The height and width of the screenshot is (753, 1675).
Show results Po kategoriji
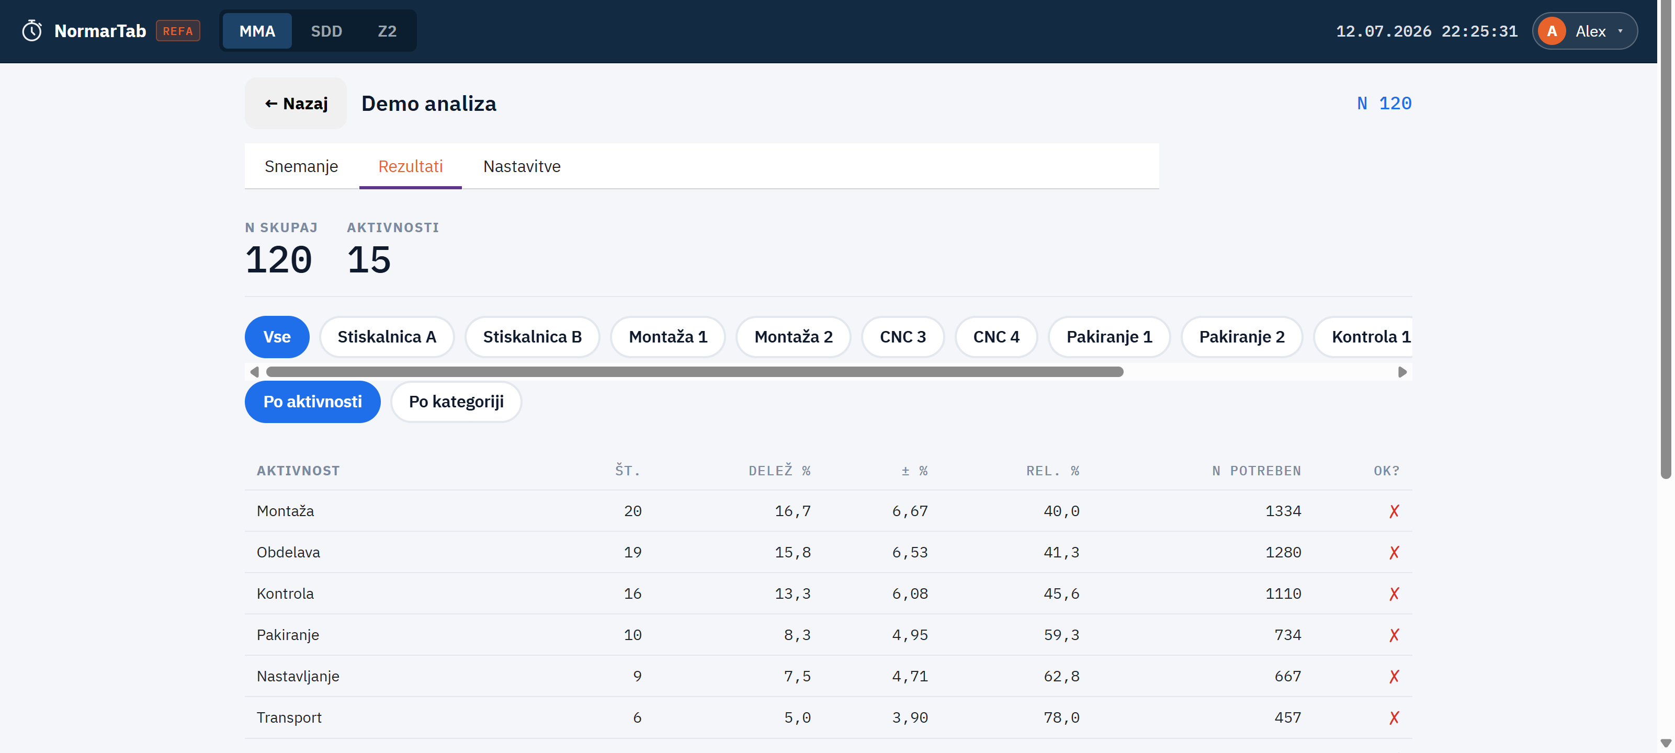click(456, 402)
